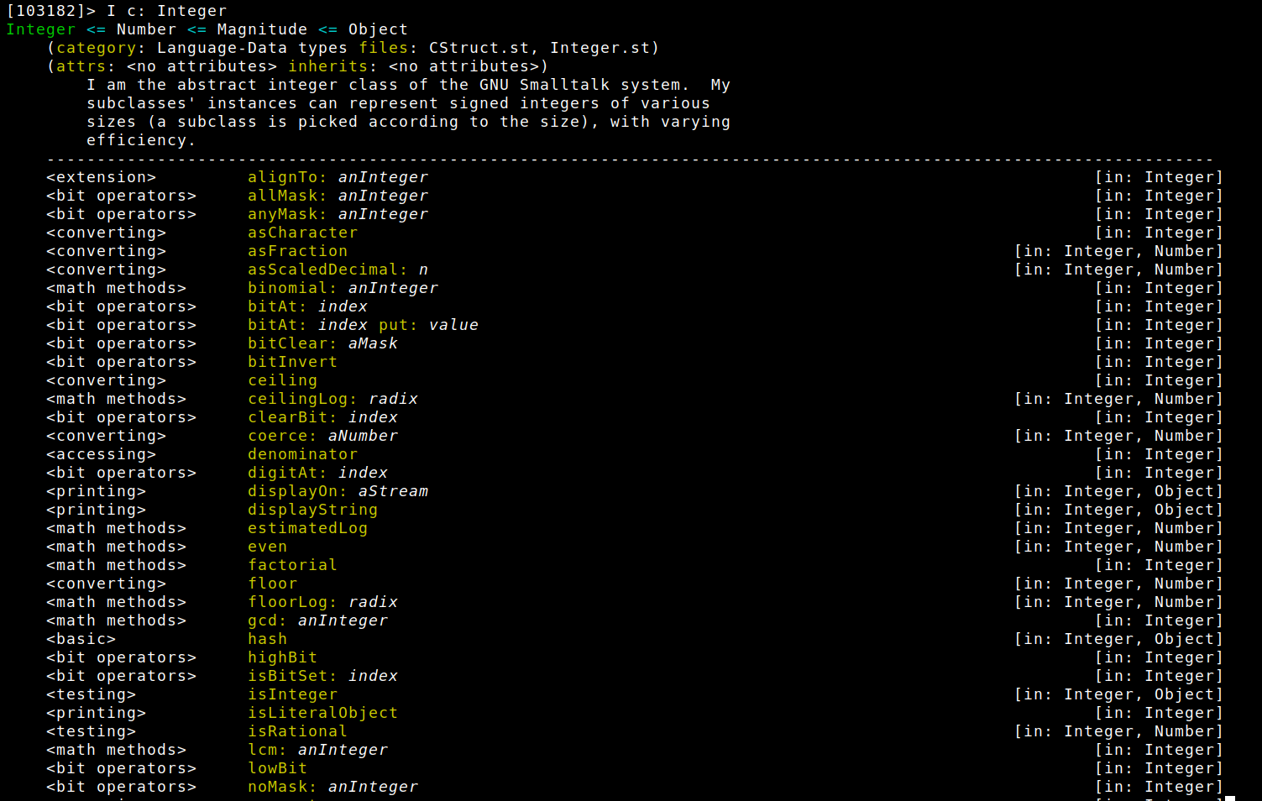Click the method 'displayString'
Image resolution: width=1262 pixels, height=801 pixels.
click(x=312, y=510)
